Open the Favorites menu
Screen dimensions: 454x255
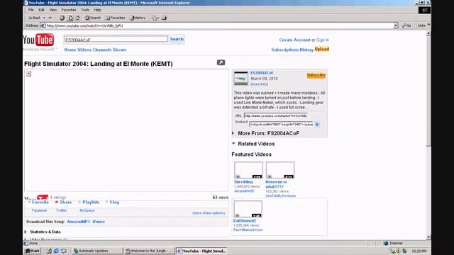pos(69,10)
